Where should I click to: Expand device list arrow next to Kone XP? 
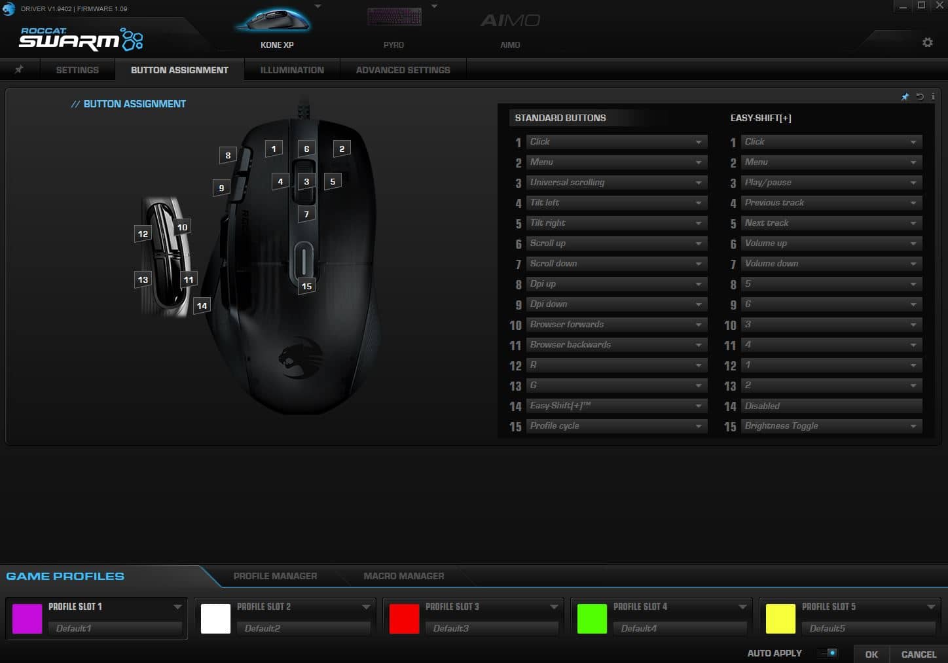[x=318, y=7]
